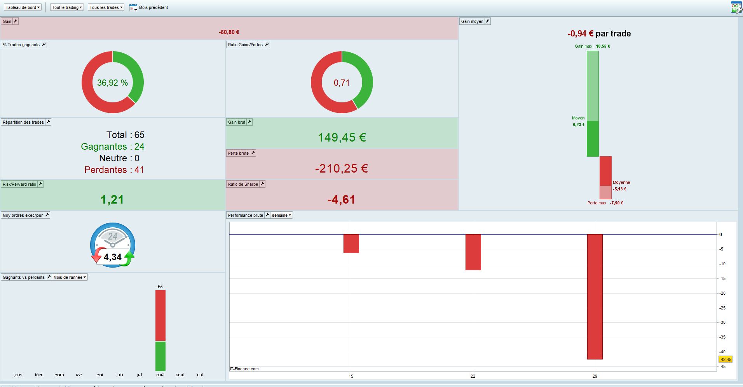Click the -210,25 € gross loss value
This screenshot has height=387, width=743.
point(342,168)
